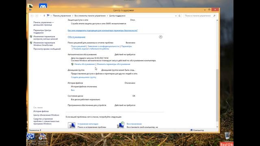Viewport: 260px width, 146px height.
Task: Open Просмотр архива сообщений
Action: point(47,49)
